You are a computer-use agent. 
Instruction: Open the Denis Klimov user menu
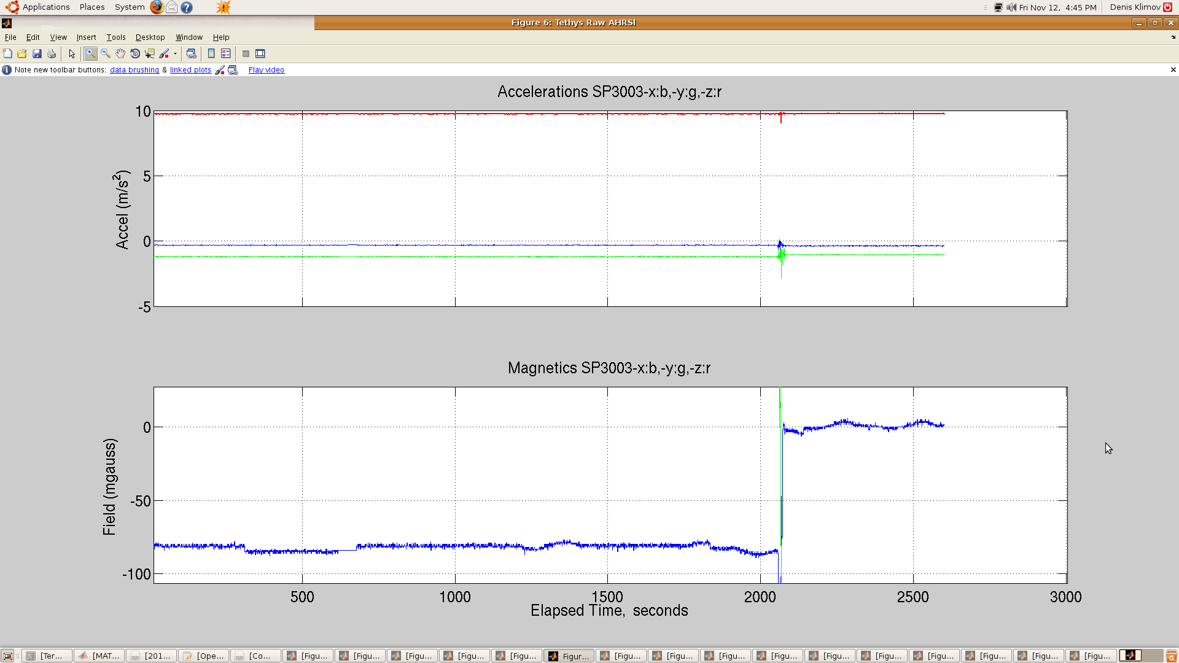tap(1135, 7)
